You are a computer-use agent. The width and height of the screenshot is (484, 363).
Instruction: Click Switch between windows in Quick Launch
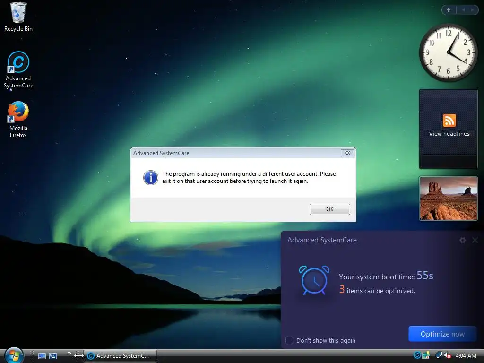click(53, 356)
